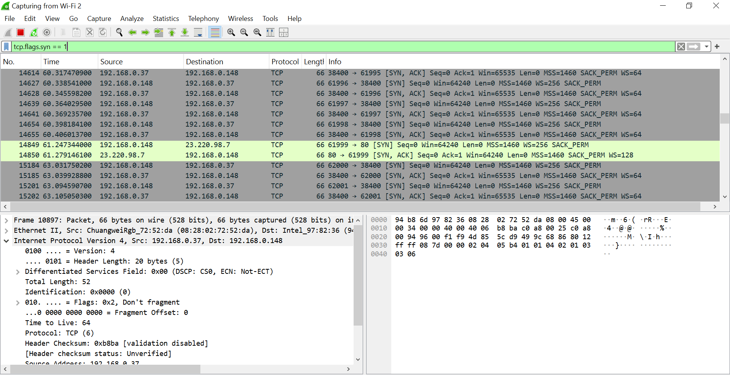Expand the Differentiated Services Field
The width and height of the screenshot is (730, 375).
point(17,272)
